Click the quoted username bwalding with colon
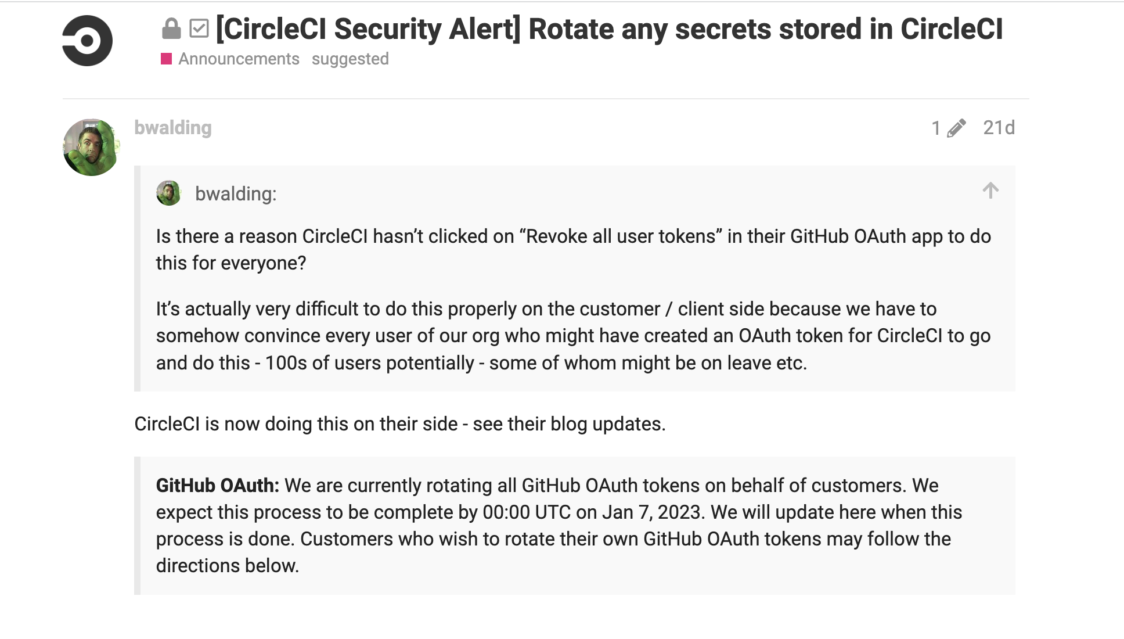 (235, 193)
